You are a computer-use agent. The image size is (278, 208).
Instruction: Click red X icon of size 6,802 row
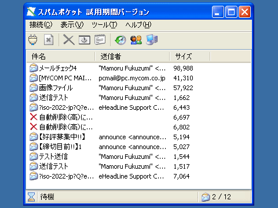pos(34,127)
